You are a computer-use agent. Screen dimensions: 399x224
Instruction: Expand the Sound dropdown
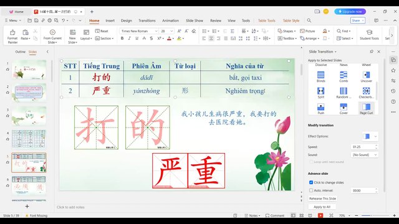375,155
